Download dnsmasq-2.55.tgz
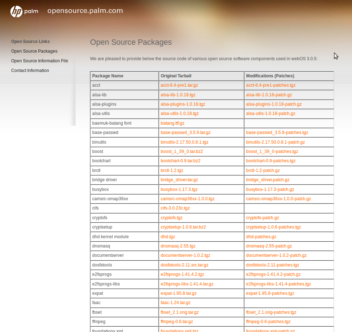Screen dimensions: 352x332 (178, 246)
